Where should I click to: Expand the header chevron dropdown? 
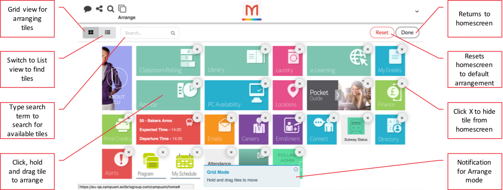pos(417,11)
